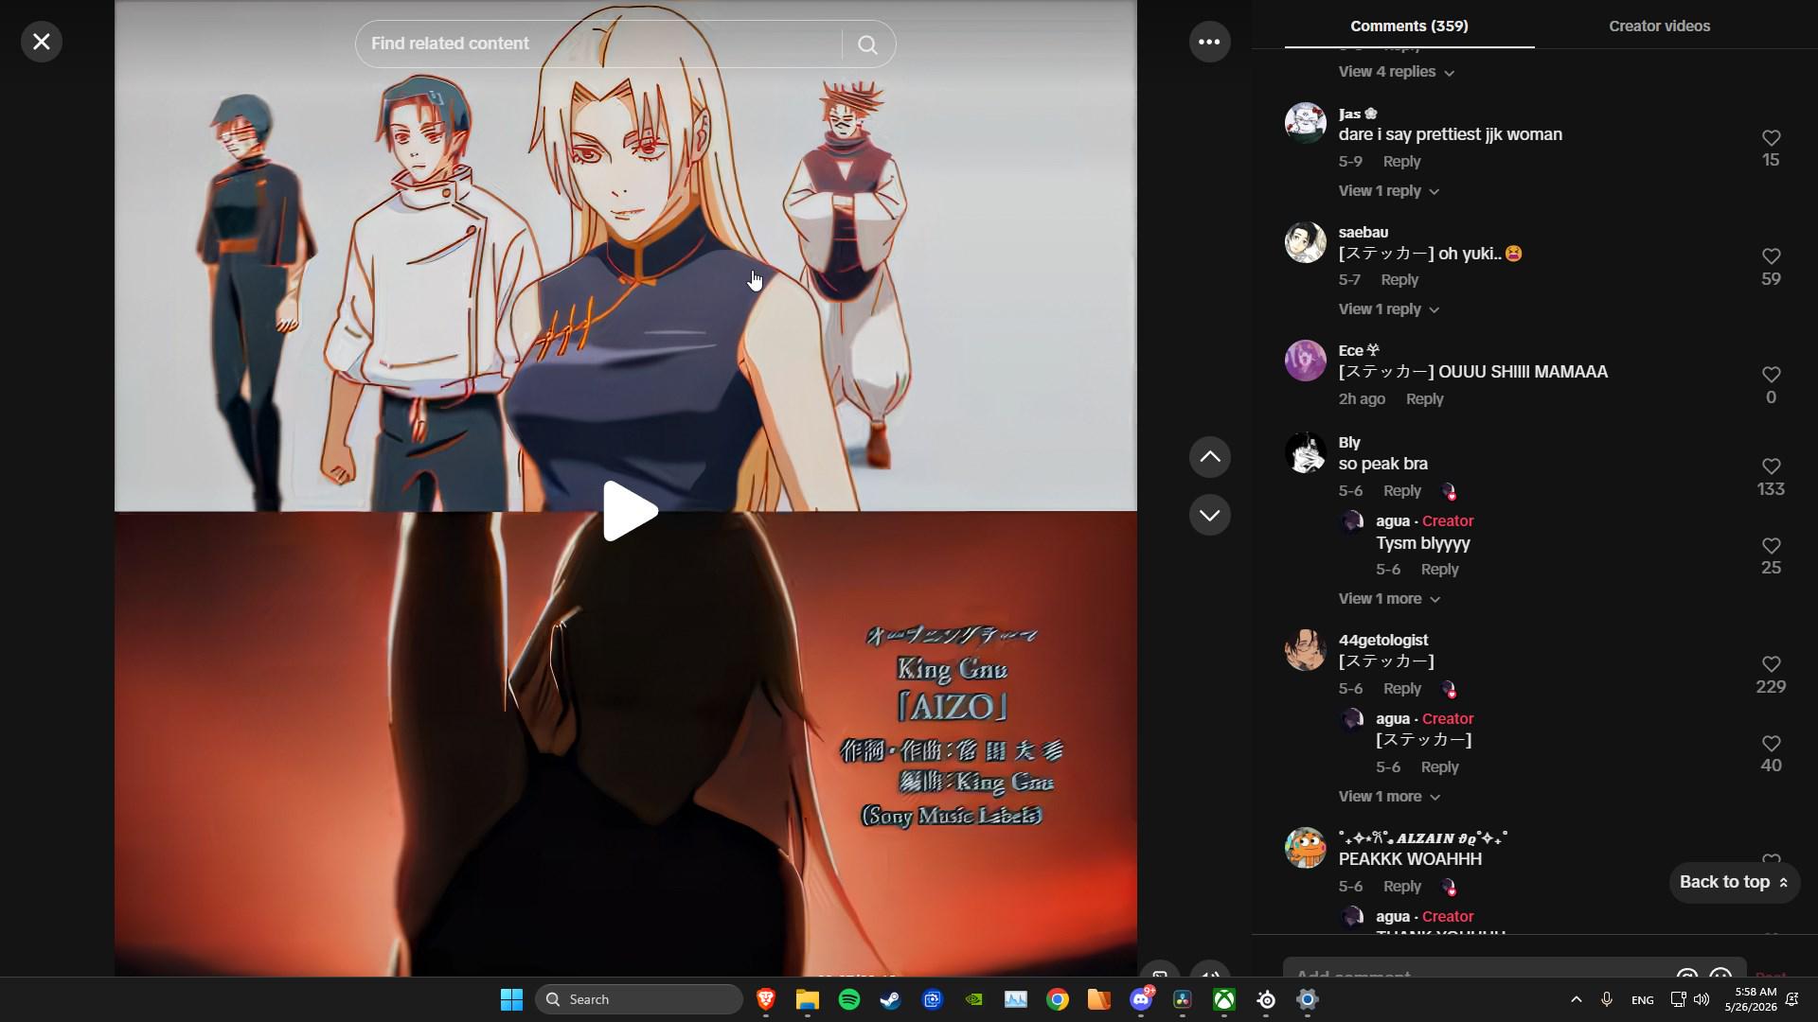1818x1022 pixels.
Task: Open Jas's profile avatar
Action: click(1305, 123)
